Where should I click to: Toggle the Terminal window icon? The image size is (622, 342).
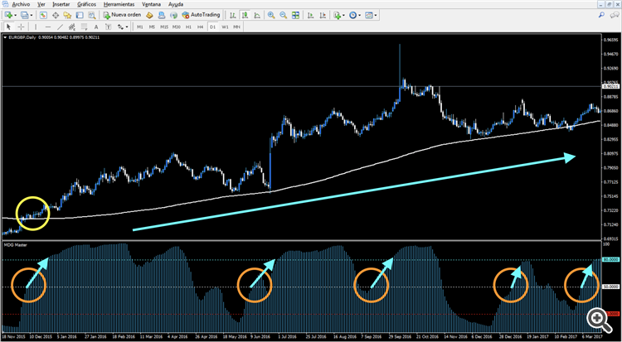pyautogui.click(x=80, y=15)
